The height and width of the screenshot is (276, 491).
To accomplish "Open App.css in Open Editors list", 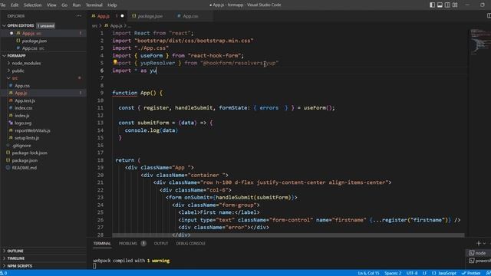I will pyautogui.click(x=30, y=48).
